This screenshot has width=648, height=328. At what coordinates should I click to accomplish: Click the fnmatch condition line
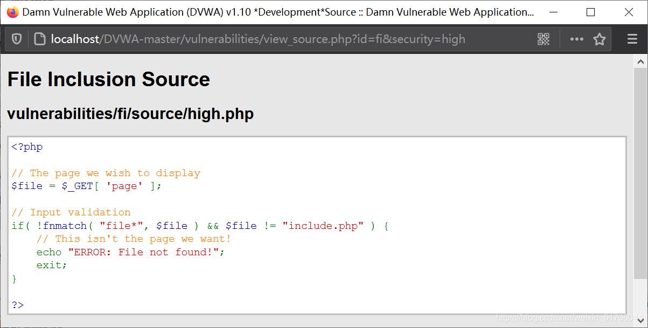pos(200,226)
